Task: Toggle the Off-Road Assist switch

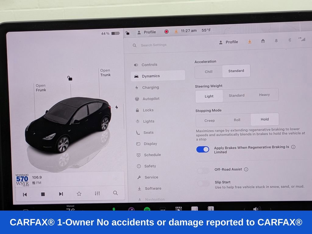Action: click(x=203, y=170)
